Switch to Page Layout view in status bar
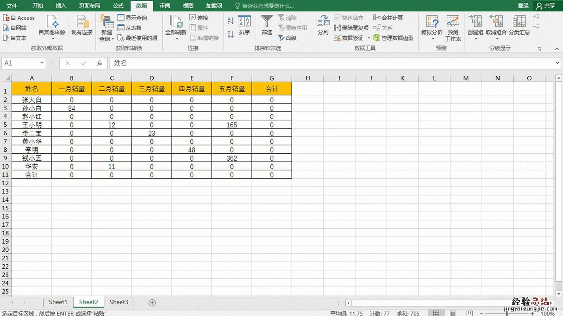This screenshot has height=316, width=563. [453, 313]
